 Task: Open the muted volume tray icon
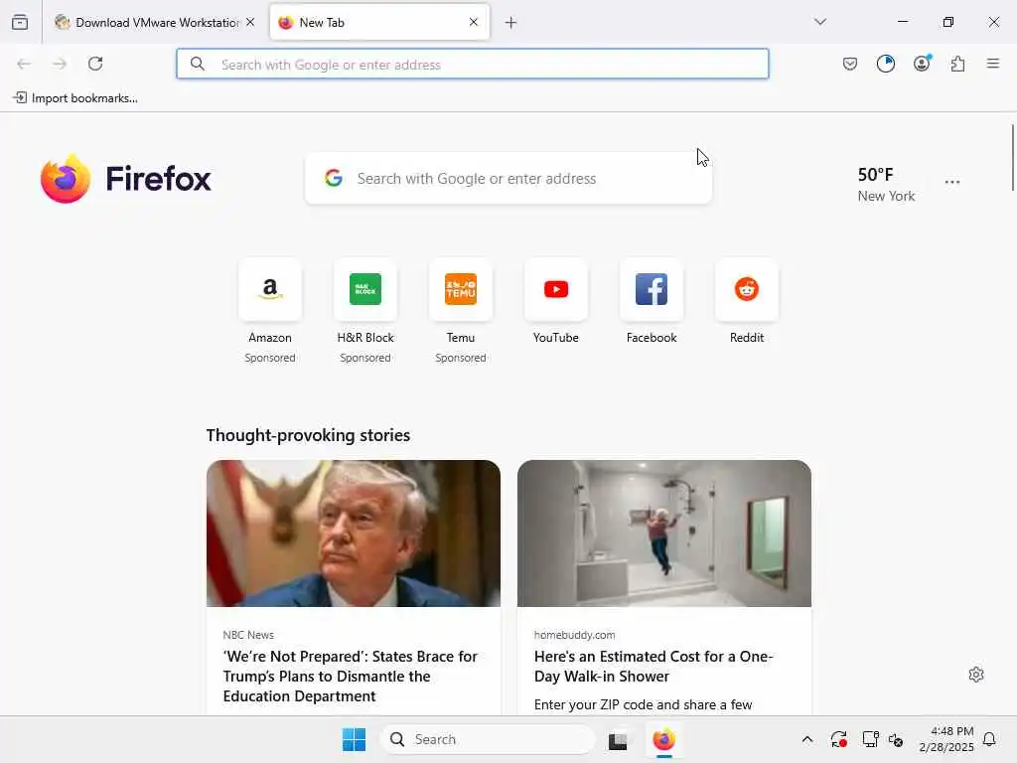pos(896,739)
